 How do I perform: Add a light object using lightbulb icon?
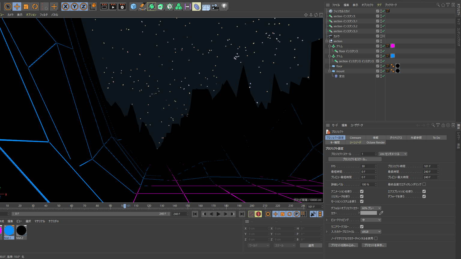pos(224,6)
